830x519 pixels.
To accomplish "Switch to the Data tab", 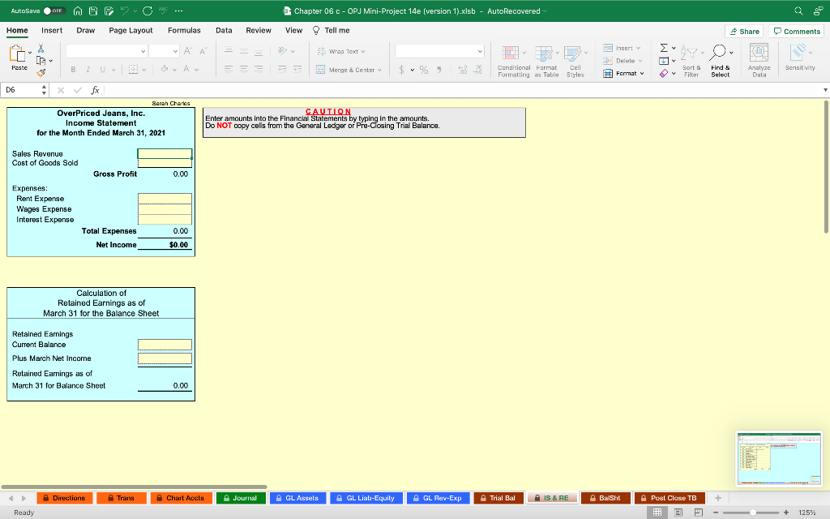I will (x=224, y=30).
